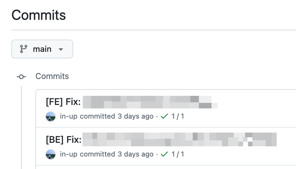Select the Commits label beside the timeline icon

52,76
